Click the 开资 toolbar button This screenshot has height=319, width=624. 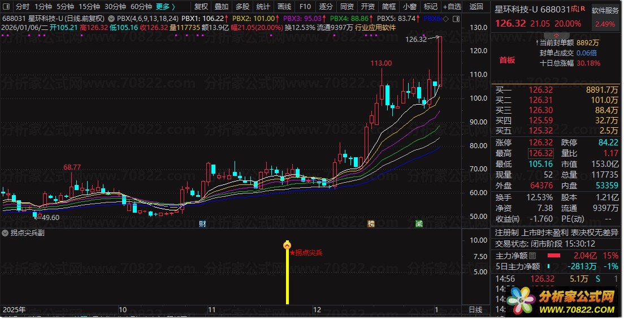point(368,7)
